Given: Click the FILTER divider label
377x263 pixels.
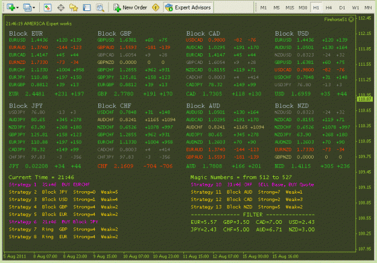Looking at the screenshot, I should point(253,214).
